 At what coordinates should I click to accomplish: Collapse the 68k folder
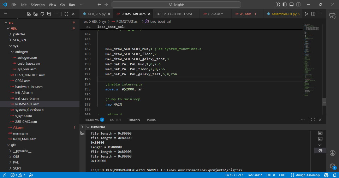(8, 28)
